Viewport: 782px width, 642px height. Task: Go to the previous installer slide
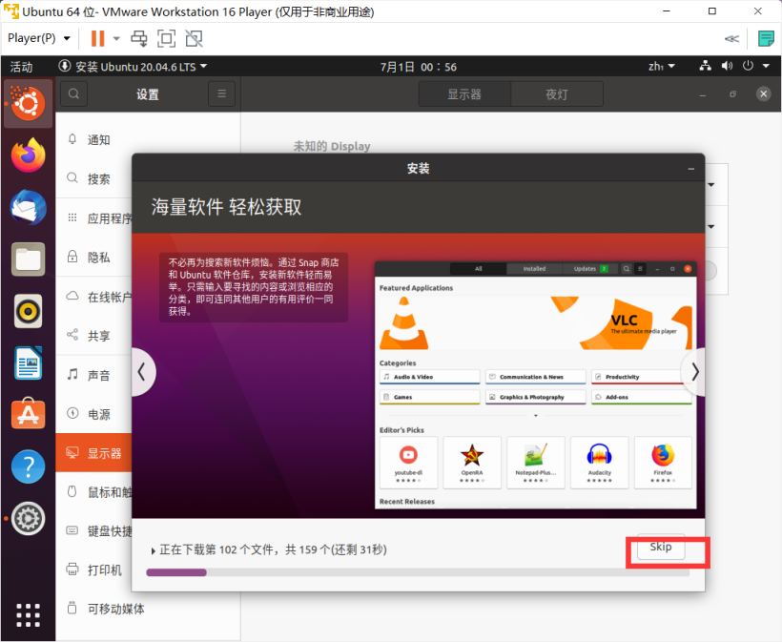click(x=143, y=372)
